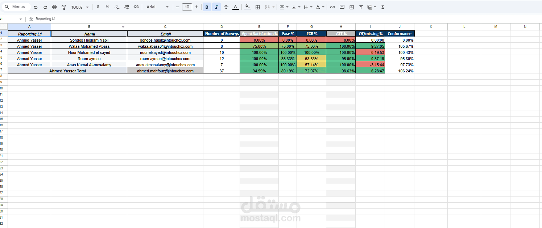This screenshot has width=542, height=228.
Task: Open the zoom level dropdown
Action: (79, 7)
